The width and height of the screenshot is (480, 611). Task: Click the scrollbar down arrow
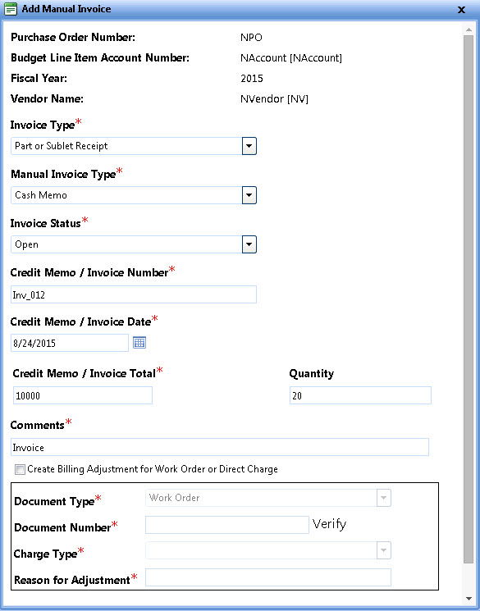tap(469, 598)
